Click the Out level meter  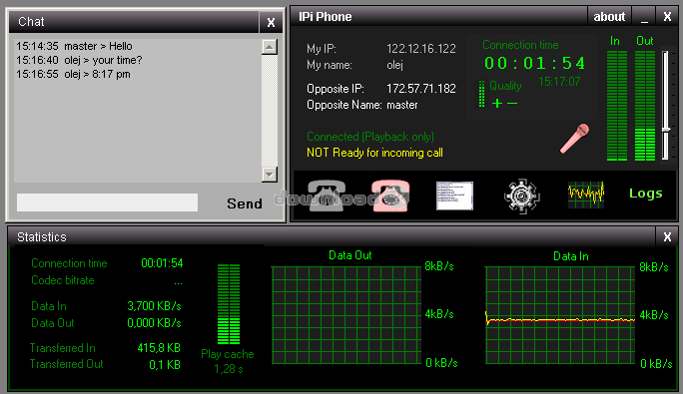pos(645,106)
